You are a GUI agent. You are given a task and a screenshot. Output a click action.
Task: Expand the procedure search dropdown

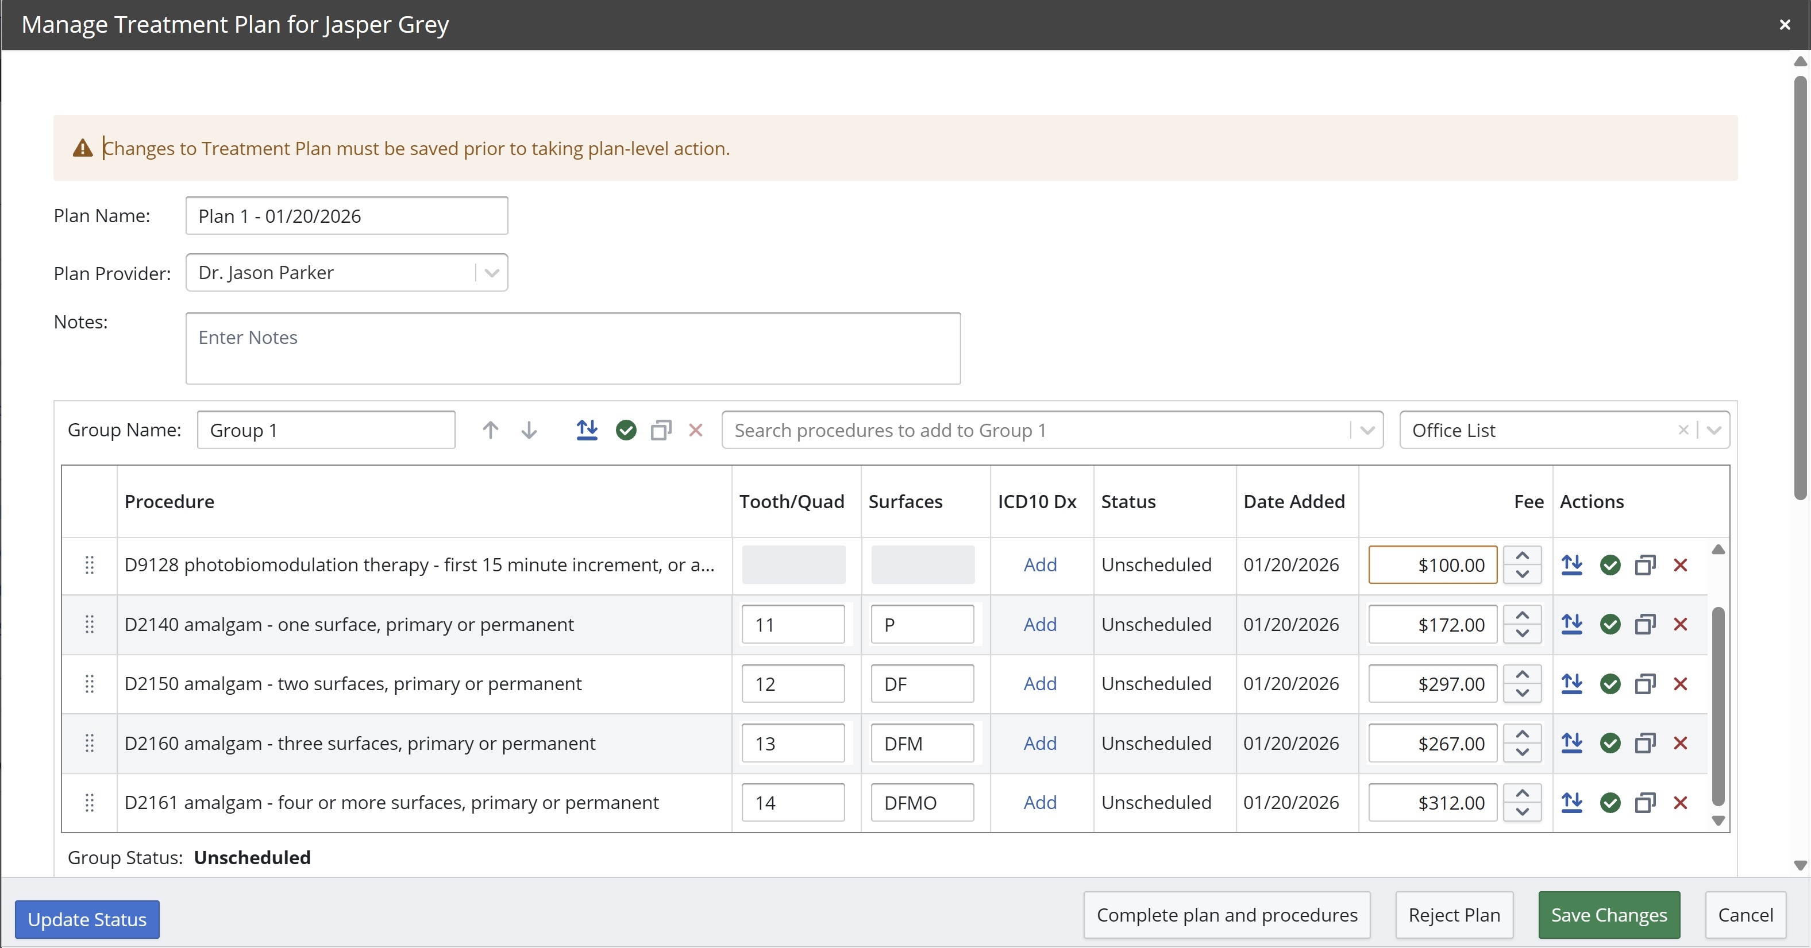point(1367,430)
